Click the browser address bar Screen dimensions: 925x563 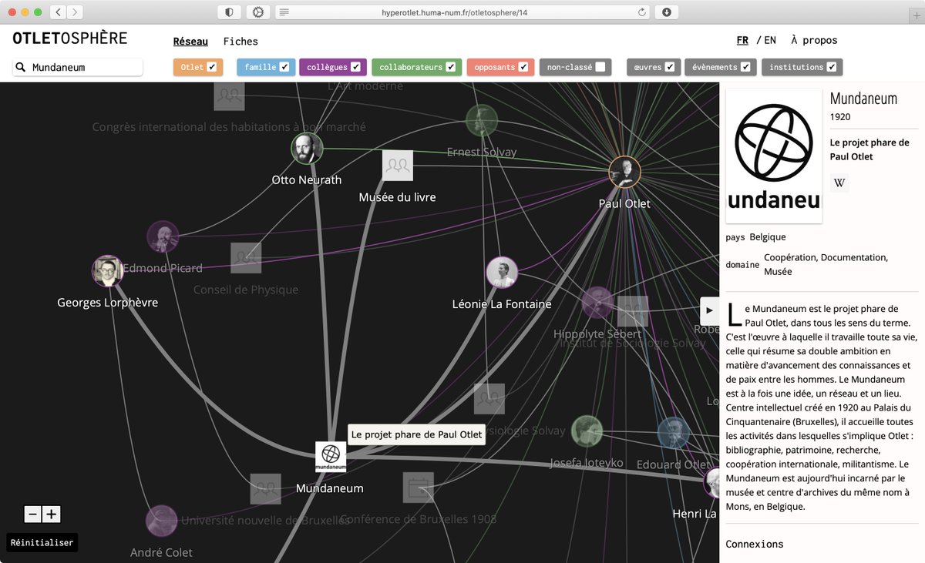462,12
